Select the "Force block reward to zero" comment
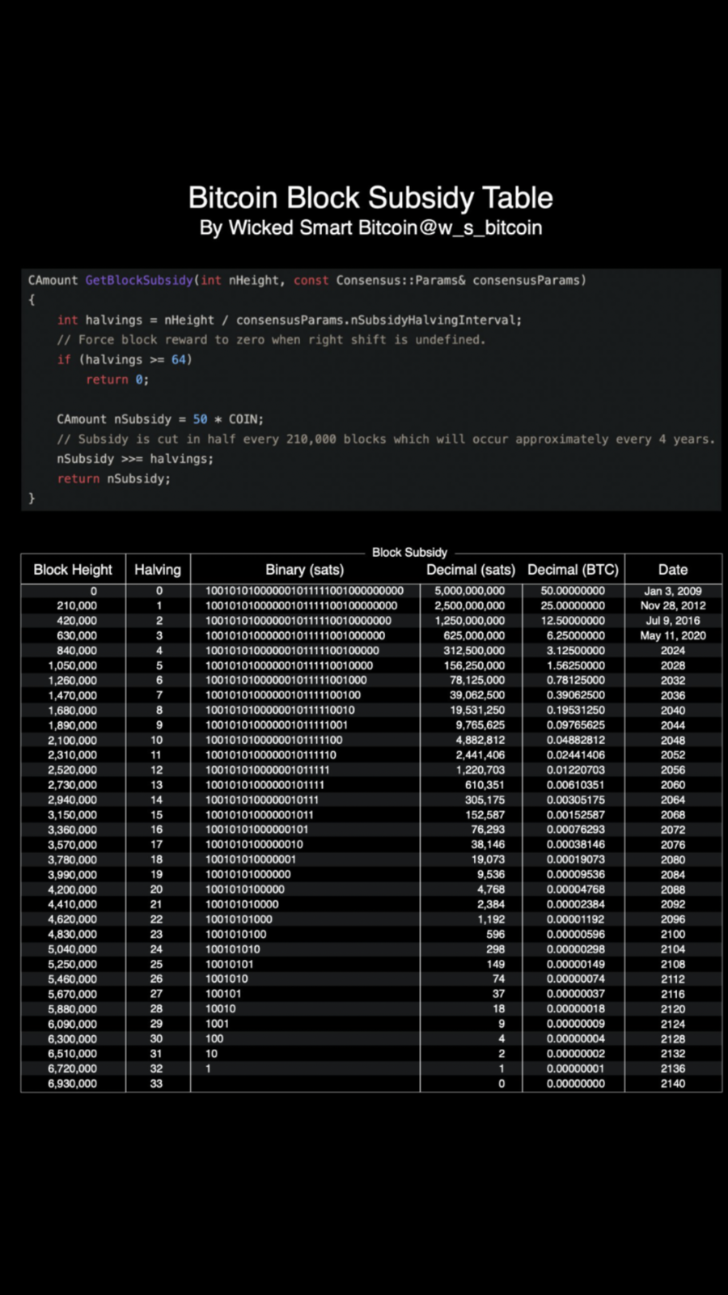This screenshot has width=728, height=1295. coord(271,340)
